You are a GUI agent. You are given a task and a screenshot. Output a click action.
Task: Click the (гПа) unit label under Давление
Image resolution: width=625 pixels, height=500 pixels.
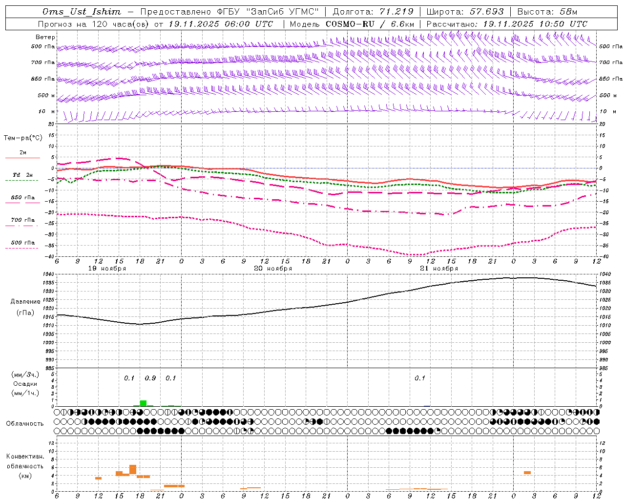pos(25,313)
